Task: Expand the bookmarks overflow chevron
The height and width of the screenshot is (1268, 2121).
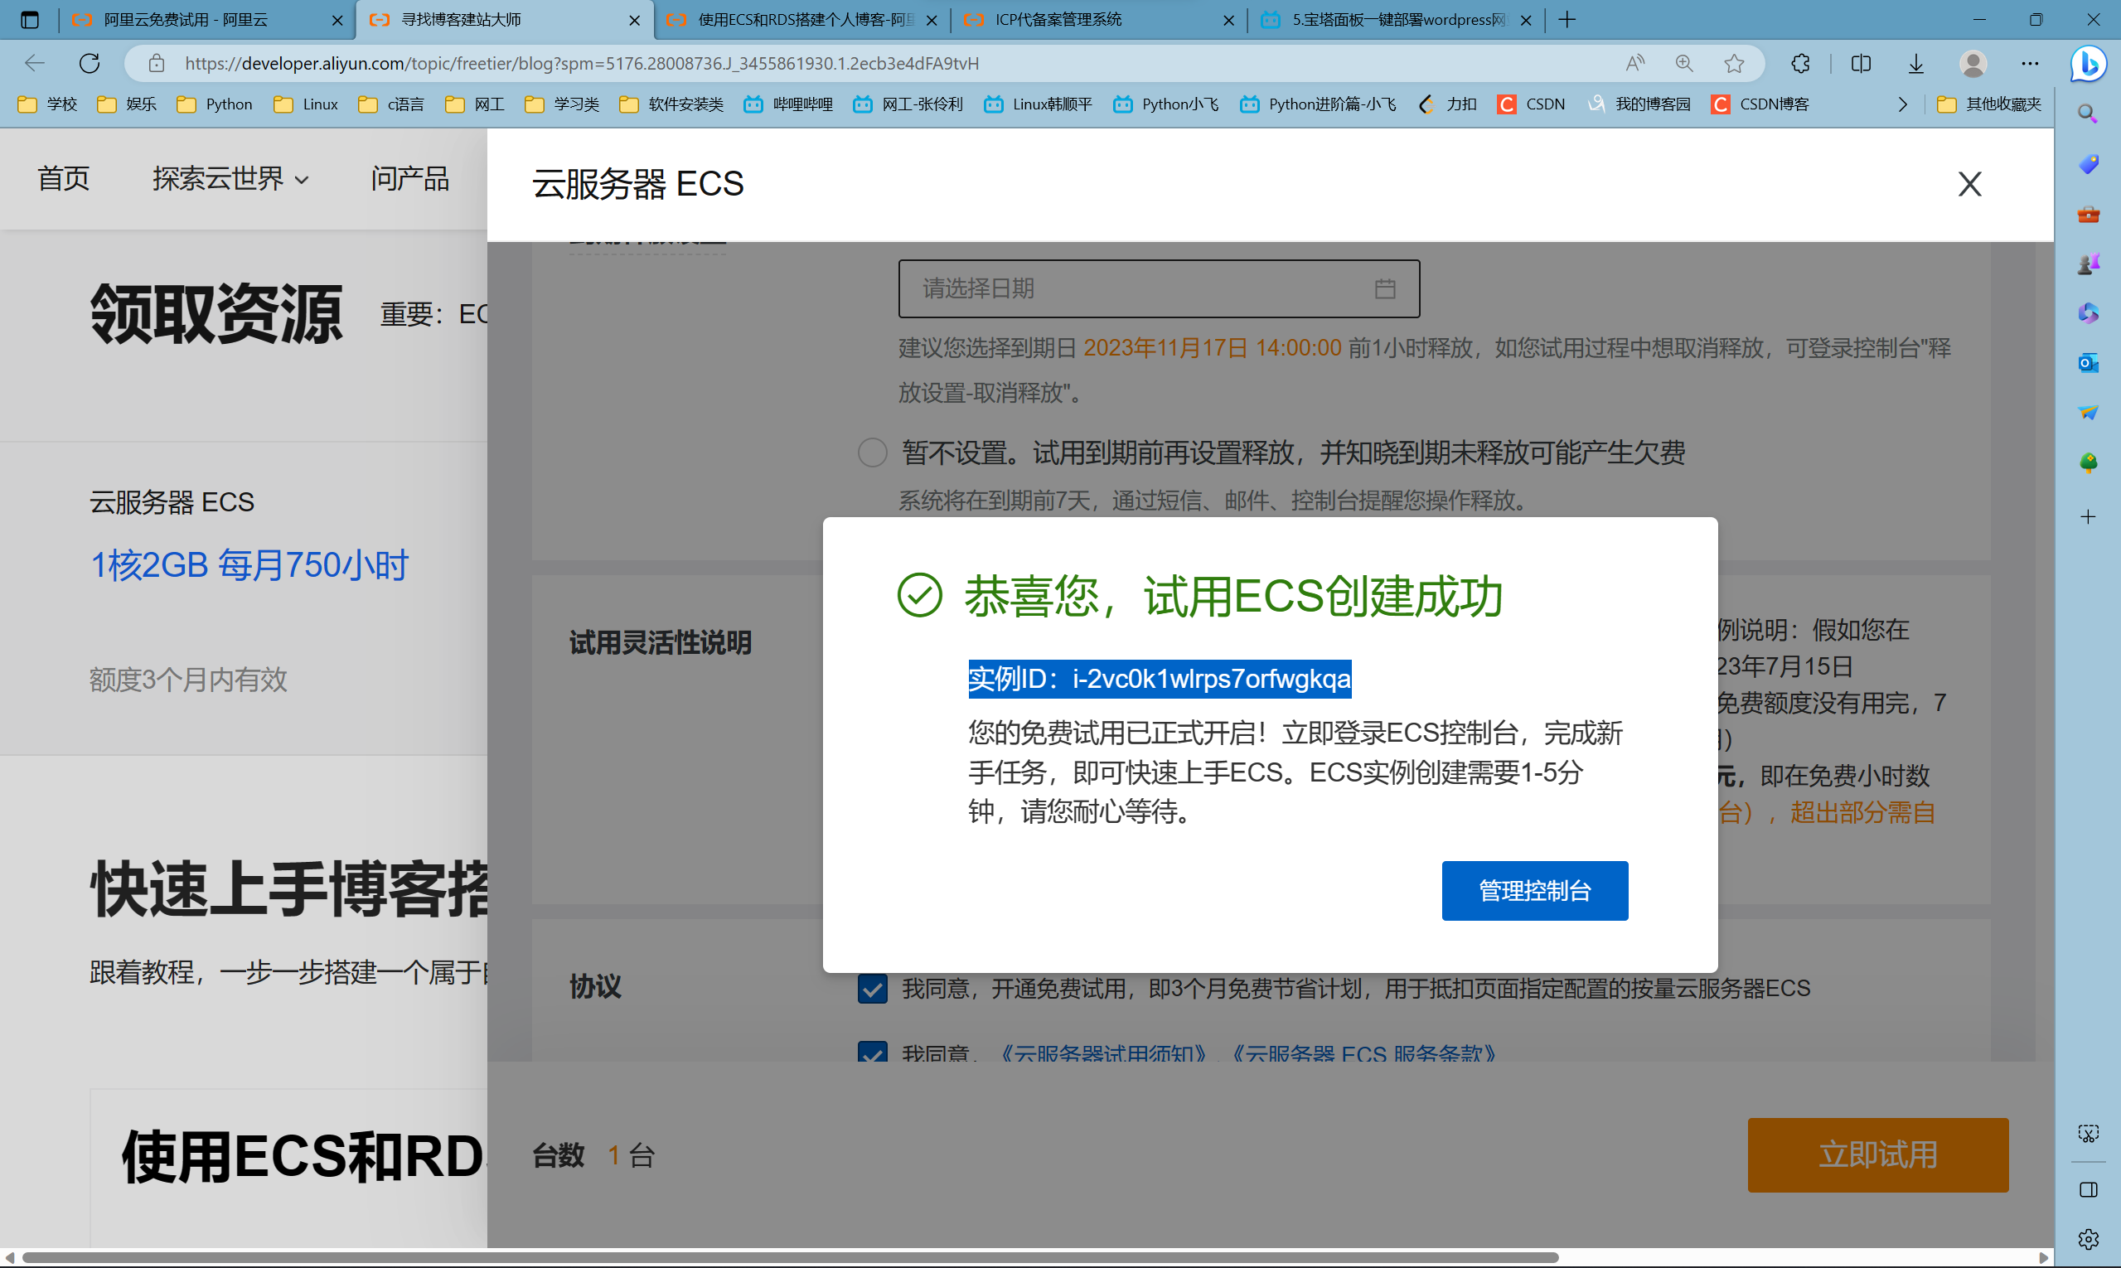Action: tap(1902, 104)
